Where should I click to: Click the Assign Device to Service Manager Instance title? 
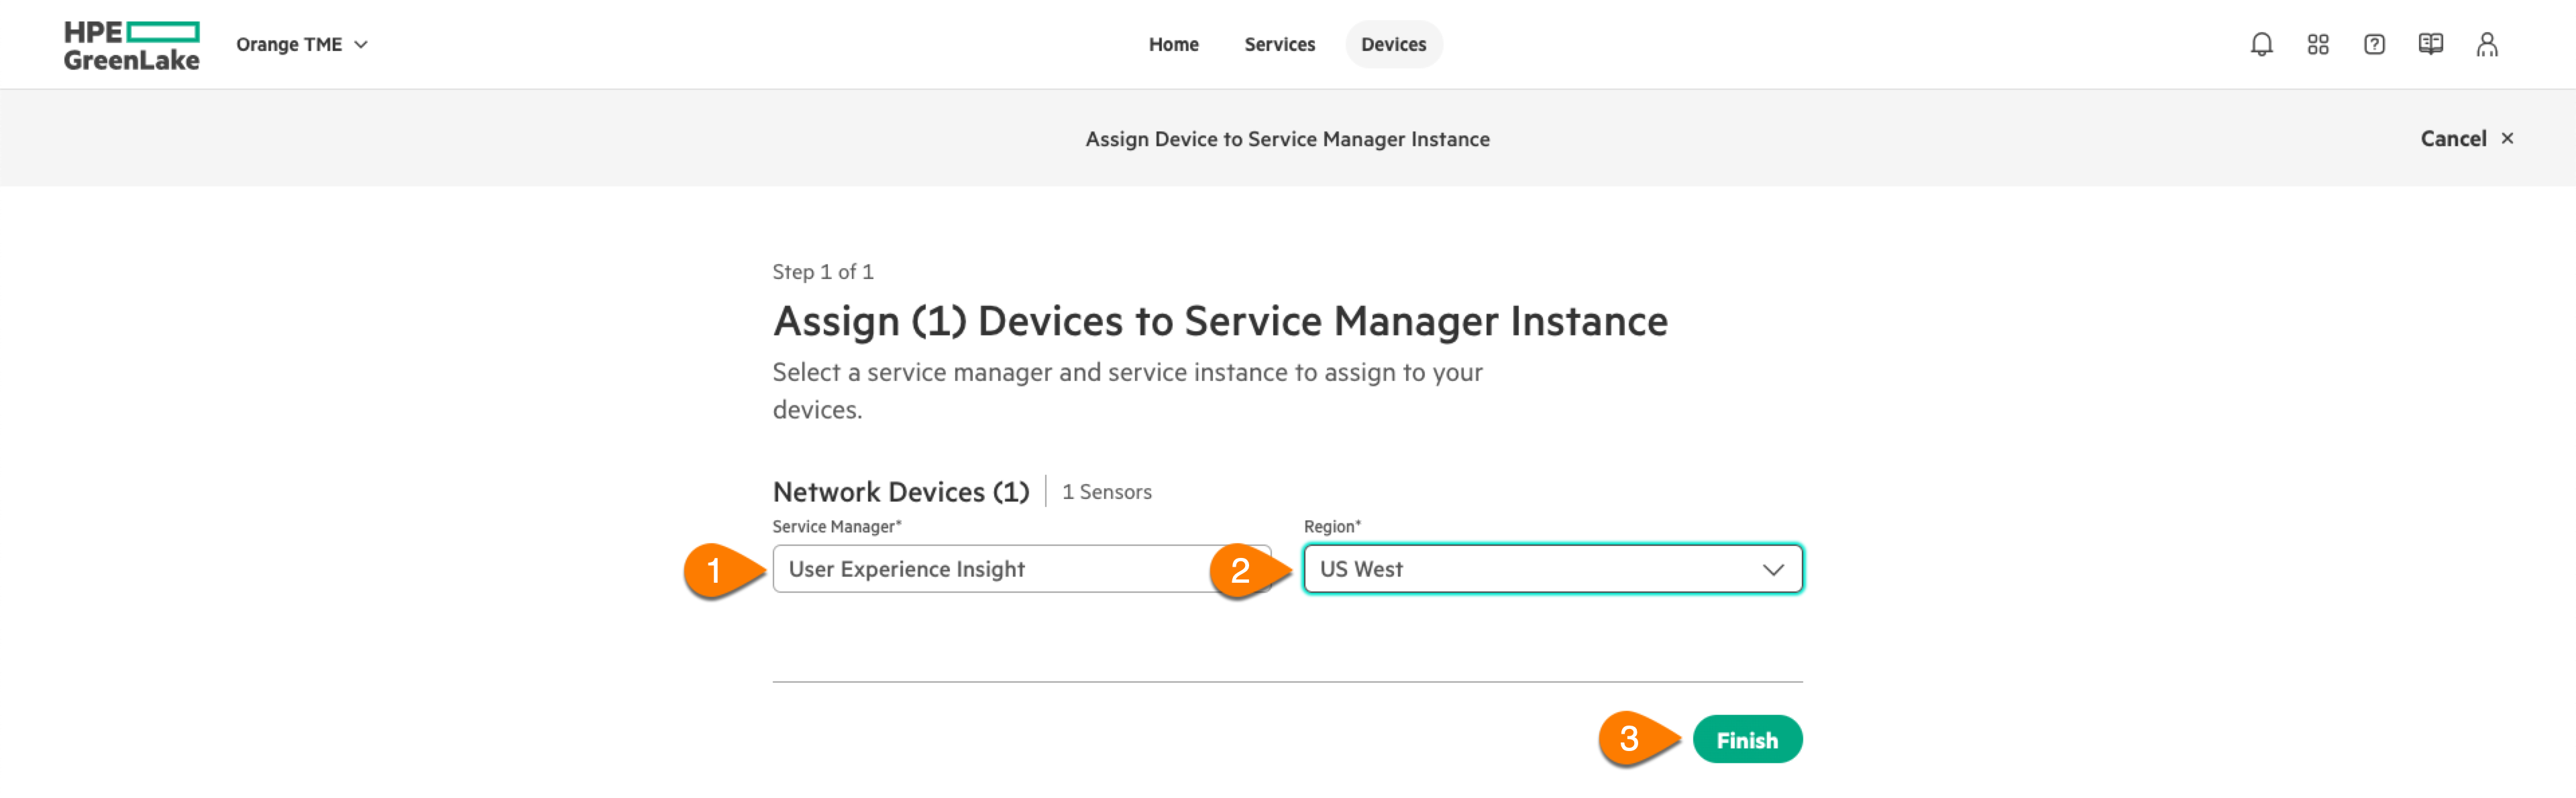point(1287,138)
